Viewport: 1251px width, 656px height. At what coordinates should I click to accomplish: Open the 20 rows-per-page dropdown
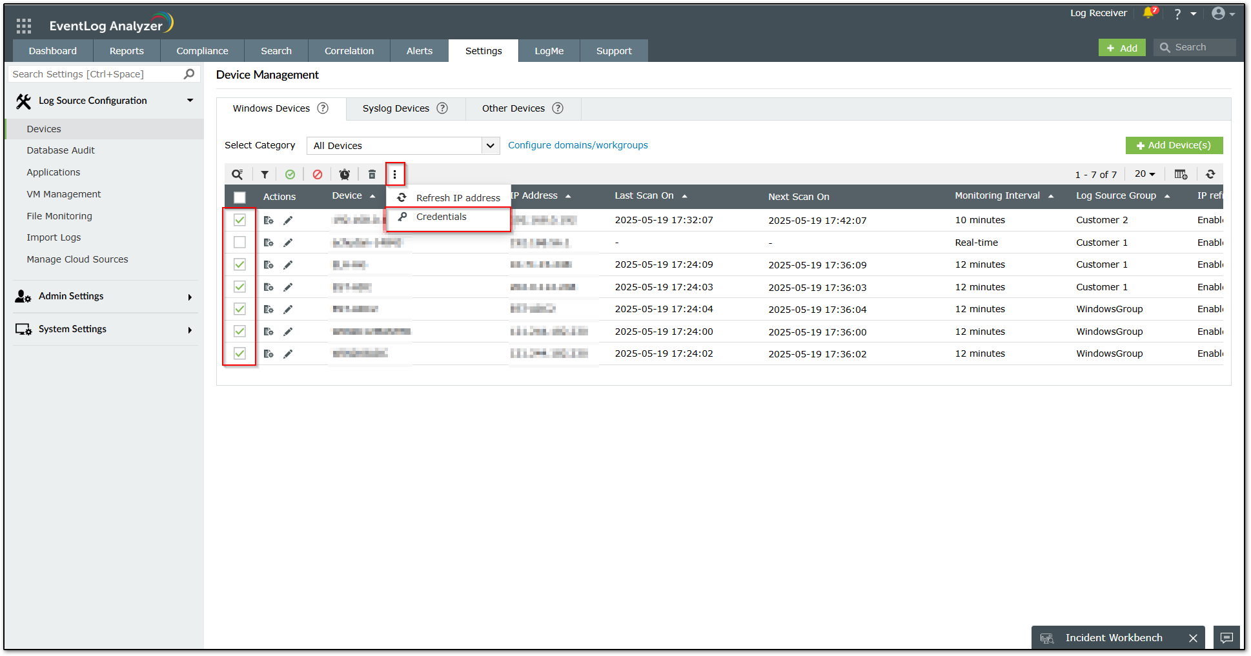(1144, 174)
